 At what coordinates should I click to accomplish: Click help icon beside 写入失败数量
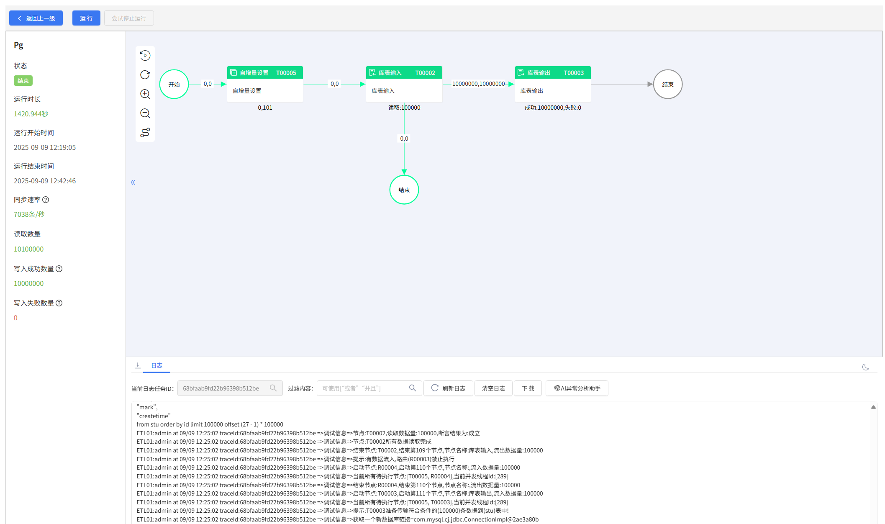[59, 303]
